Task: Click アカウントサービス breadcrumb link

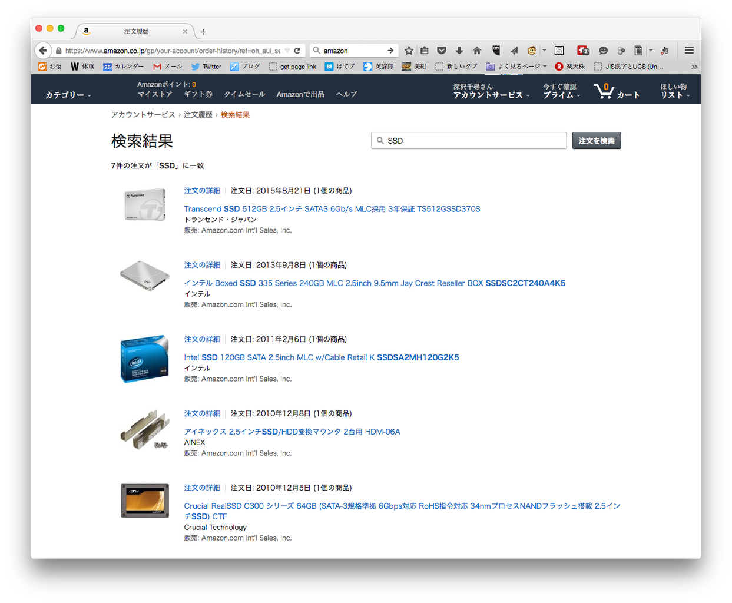Action: [143, 115]
